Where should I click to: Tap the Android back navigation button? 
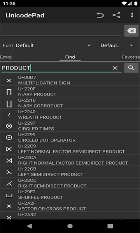click(x=30, y=226)
